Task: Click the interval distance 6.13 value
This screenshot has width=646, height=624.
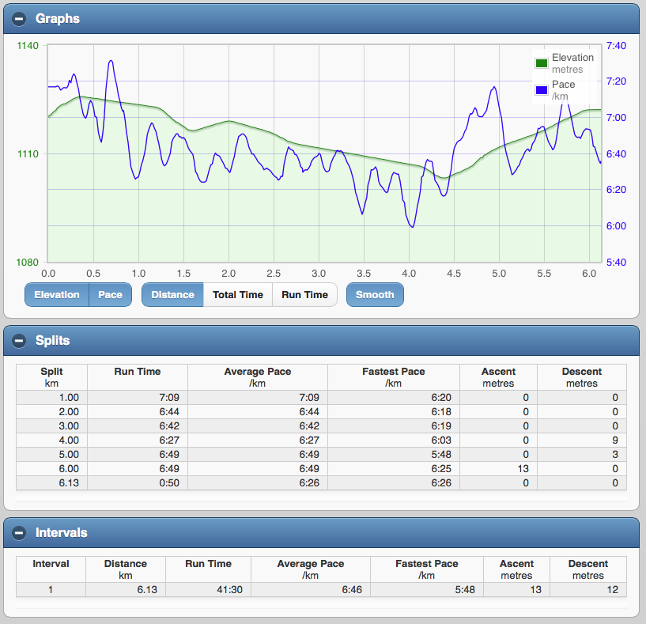Action: pyautogui.click(x=147, y=590)
